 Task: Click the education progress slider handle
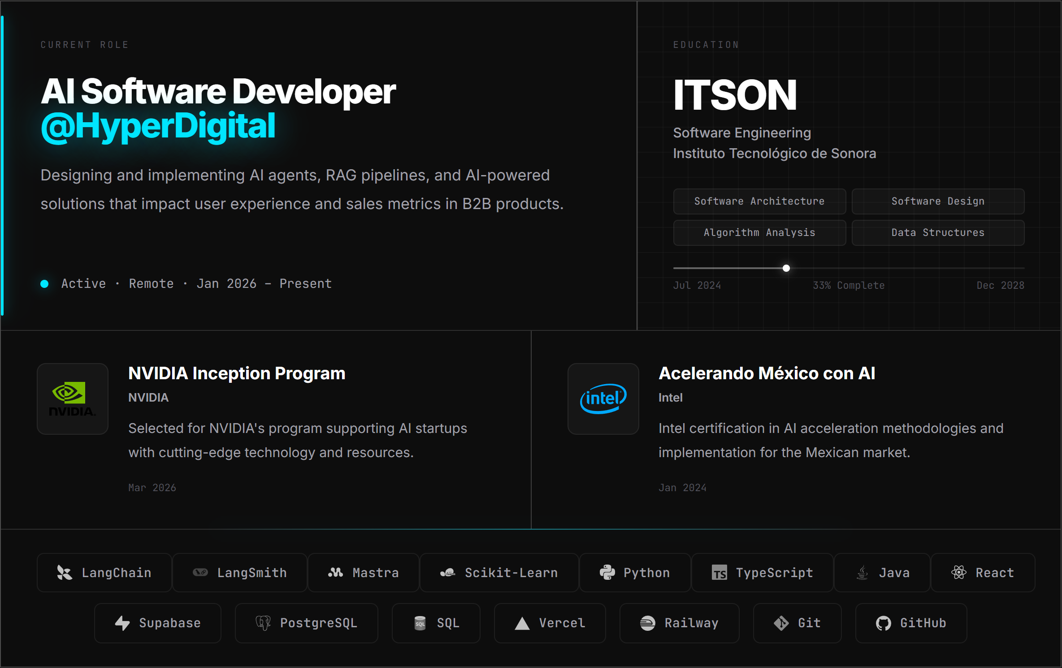tap(786, 268)
